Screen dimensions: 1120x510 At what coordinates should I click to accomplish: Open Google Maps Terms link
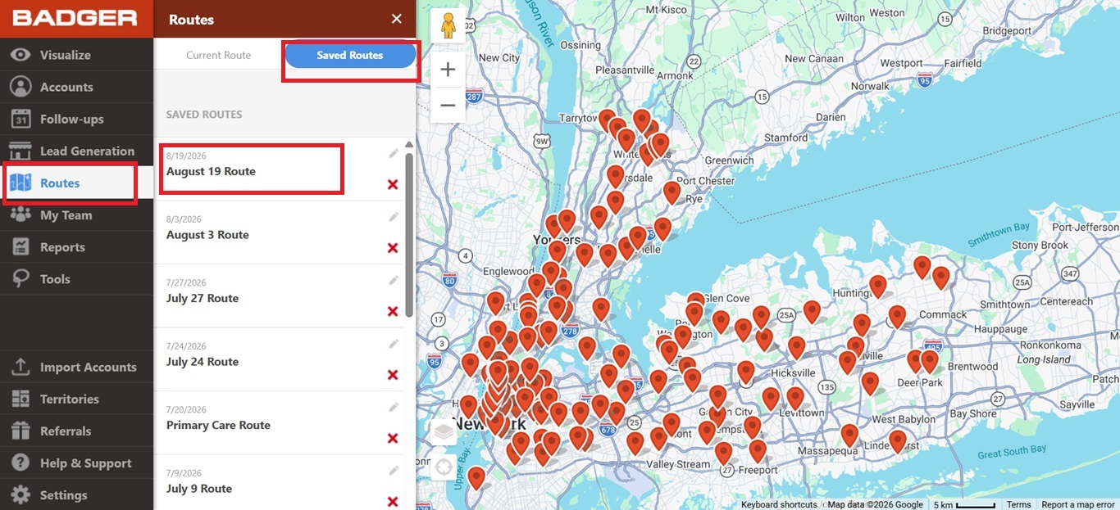(x=1019, y=504)
